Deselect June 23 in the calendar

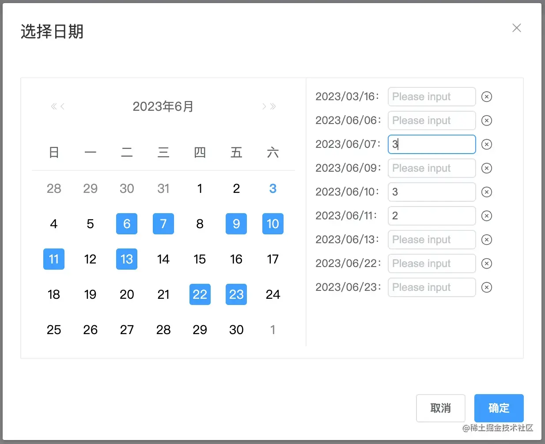(236, 294)
